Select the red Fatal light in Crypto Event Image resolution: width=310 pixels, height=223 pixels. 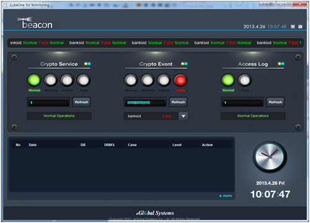(x=180, y=81)
